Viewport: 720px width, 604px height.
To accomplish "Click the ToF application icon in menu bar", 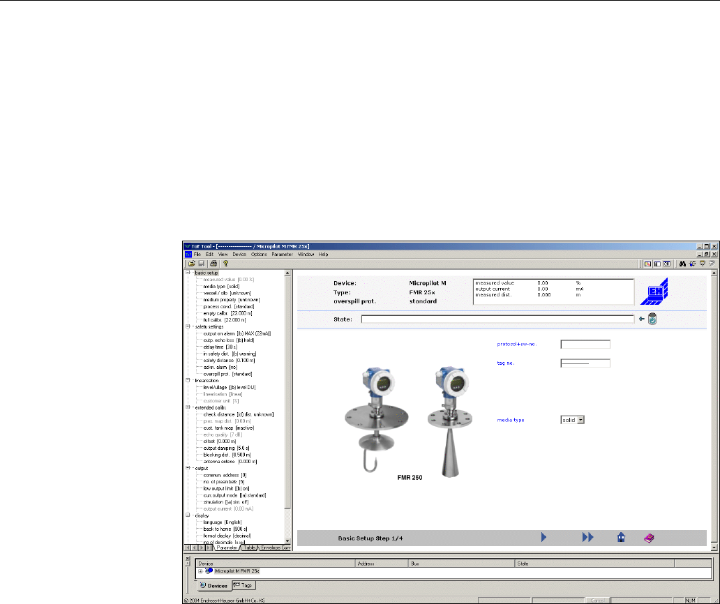I will click(188, 255).
